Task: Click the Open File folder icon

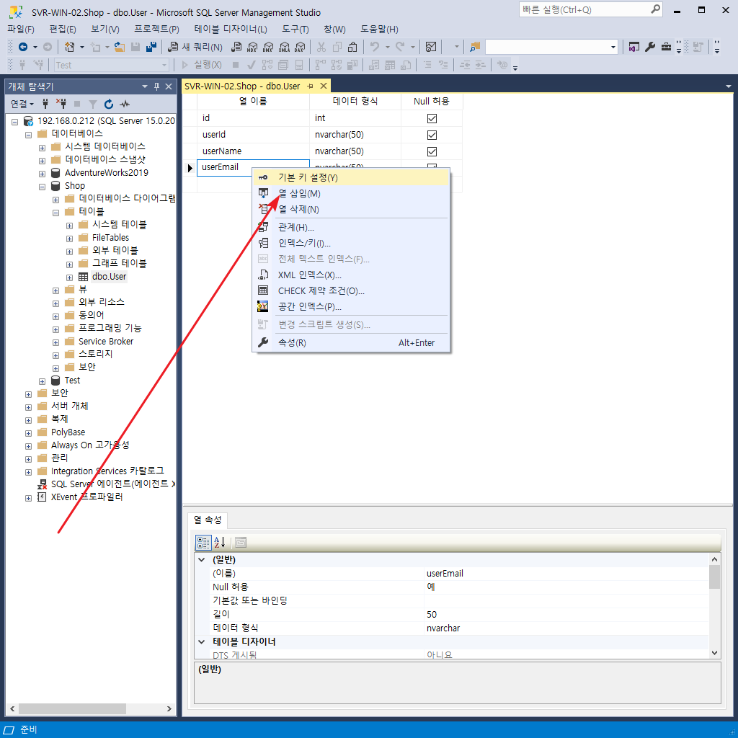Action: click(120, 47)
